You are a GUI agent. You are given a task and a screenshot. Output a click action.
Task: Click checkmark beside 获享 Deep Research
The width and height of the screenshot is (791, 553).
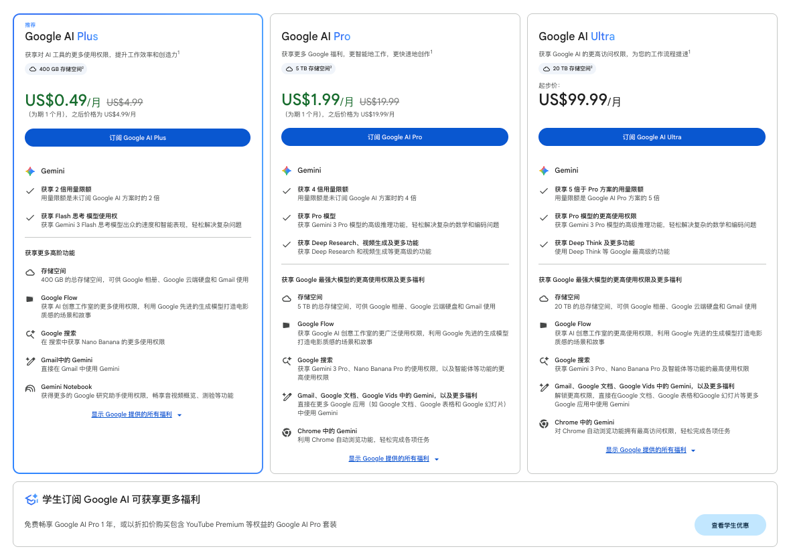tap(287, 244)
